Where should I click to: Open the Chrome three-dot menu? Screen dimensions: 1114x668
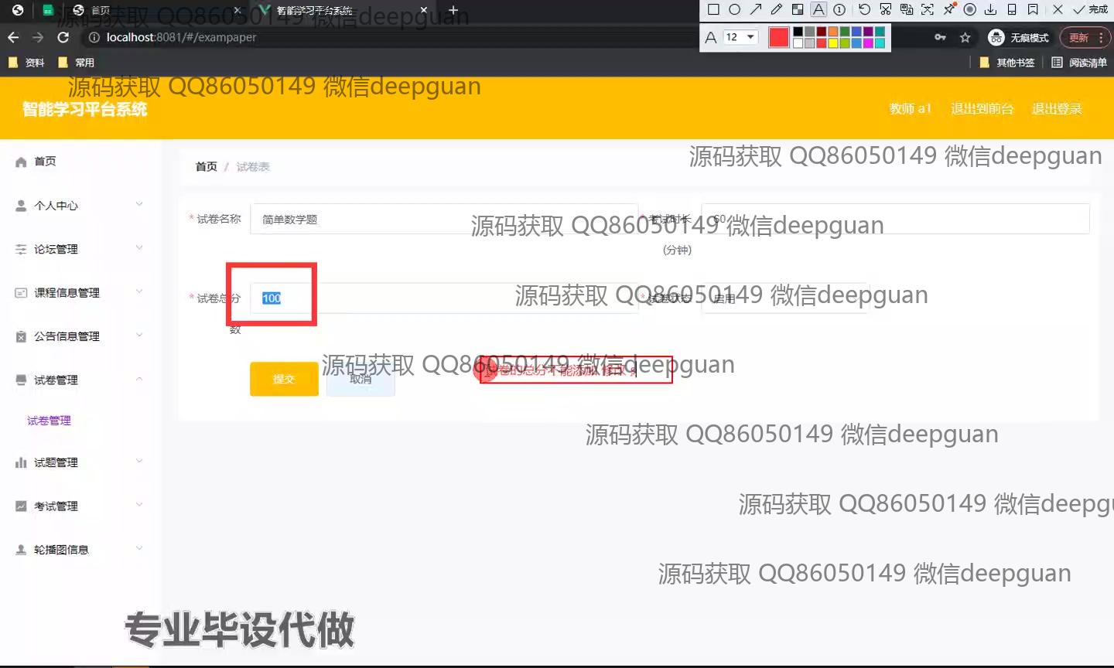point(1100,37)
